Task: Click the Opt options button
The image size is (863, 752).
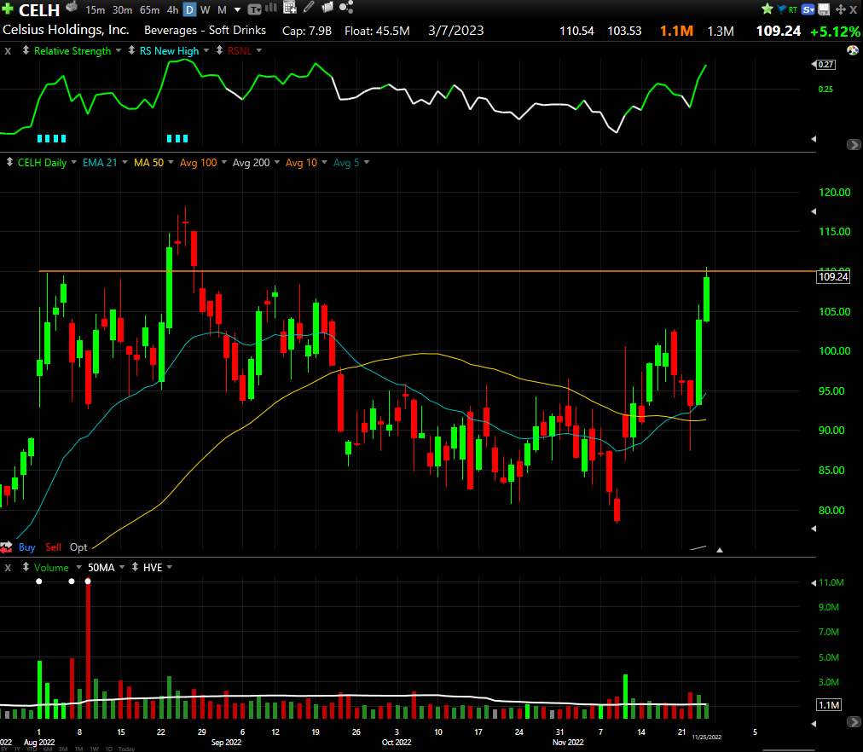Action: pyautogui.click(x=78, y=547)
